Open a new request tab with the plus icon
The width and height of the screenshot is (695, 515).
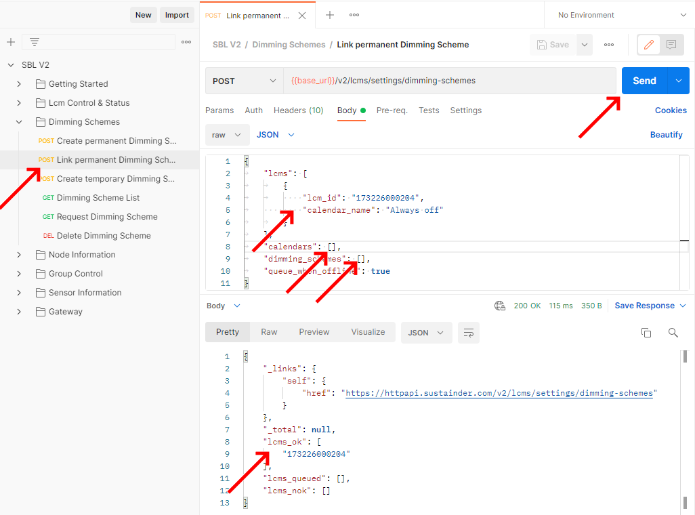(329, 14)
